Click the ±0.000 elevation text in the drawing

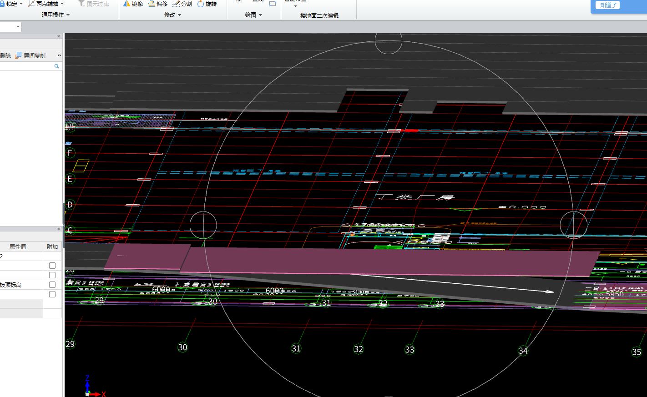pos(522,207)
